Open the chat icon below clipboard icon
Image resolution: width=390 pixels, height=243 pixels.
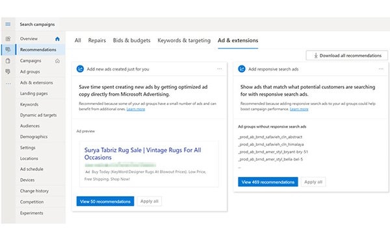click(8, 72)
